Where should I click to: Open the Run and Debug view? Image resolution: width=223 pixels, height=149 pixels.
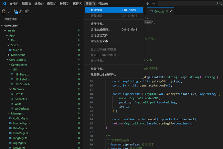tap(21, 11)
